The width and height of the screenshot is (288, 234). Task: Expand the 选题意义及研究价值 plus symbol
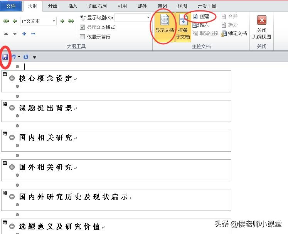click(x=12, y=226)
